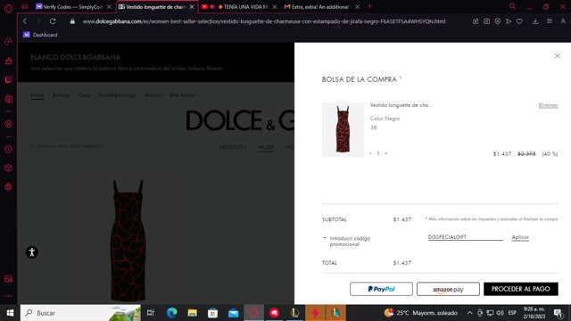Go back to previous page
Image resolution: width=571 pixels, height=321 pixels.
pyautogui.click(x=25, y=21)
